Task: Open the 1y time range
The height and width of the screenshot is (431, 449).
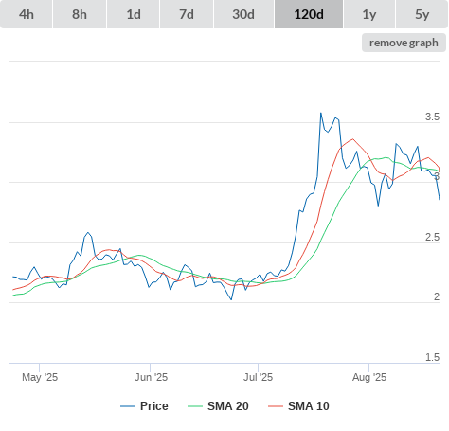Action: point(369,14)
